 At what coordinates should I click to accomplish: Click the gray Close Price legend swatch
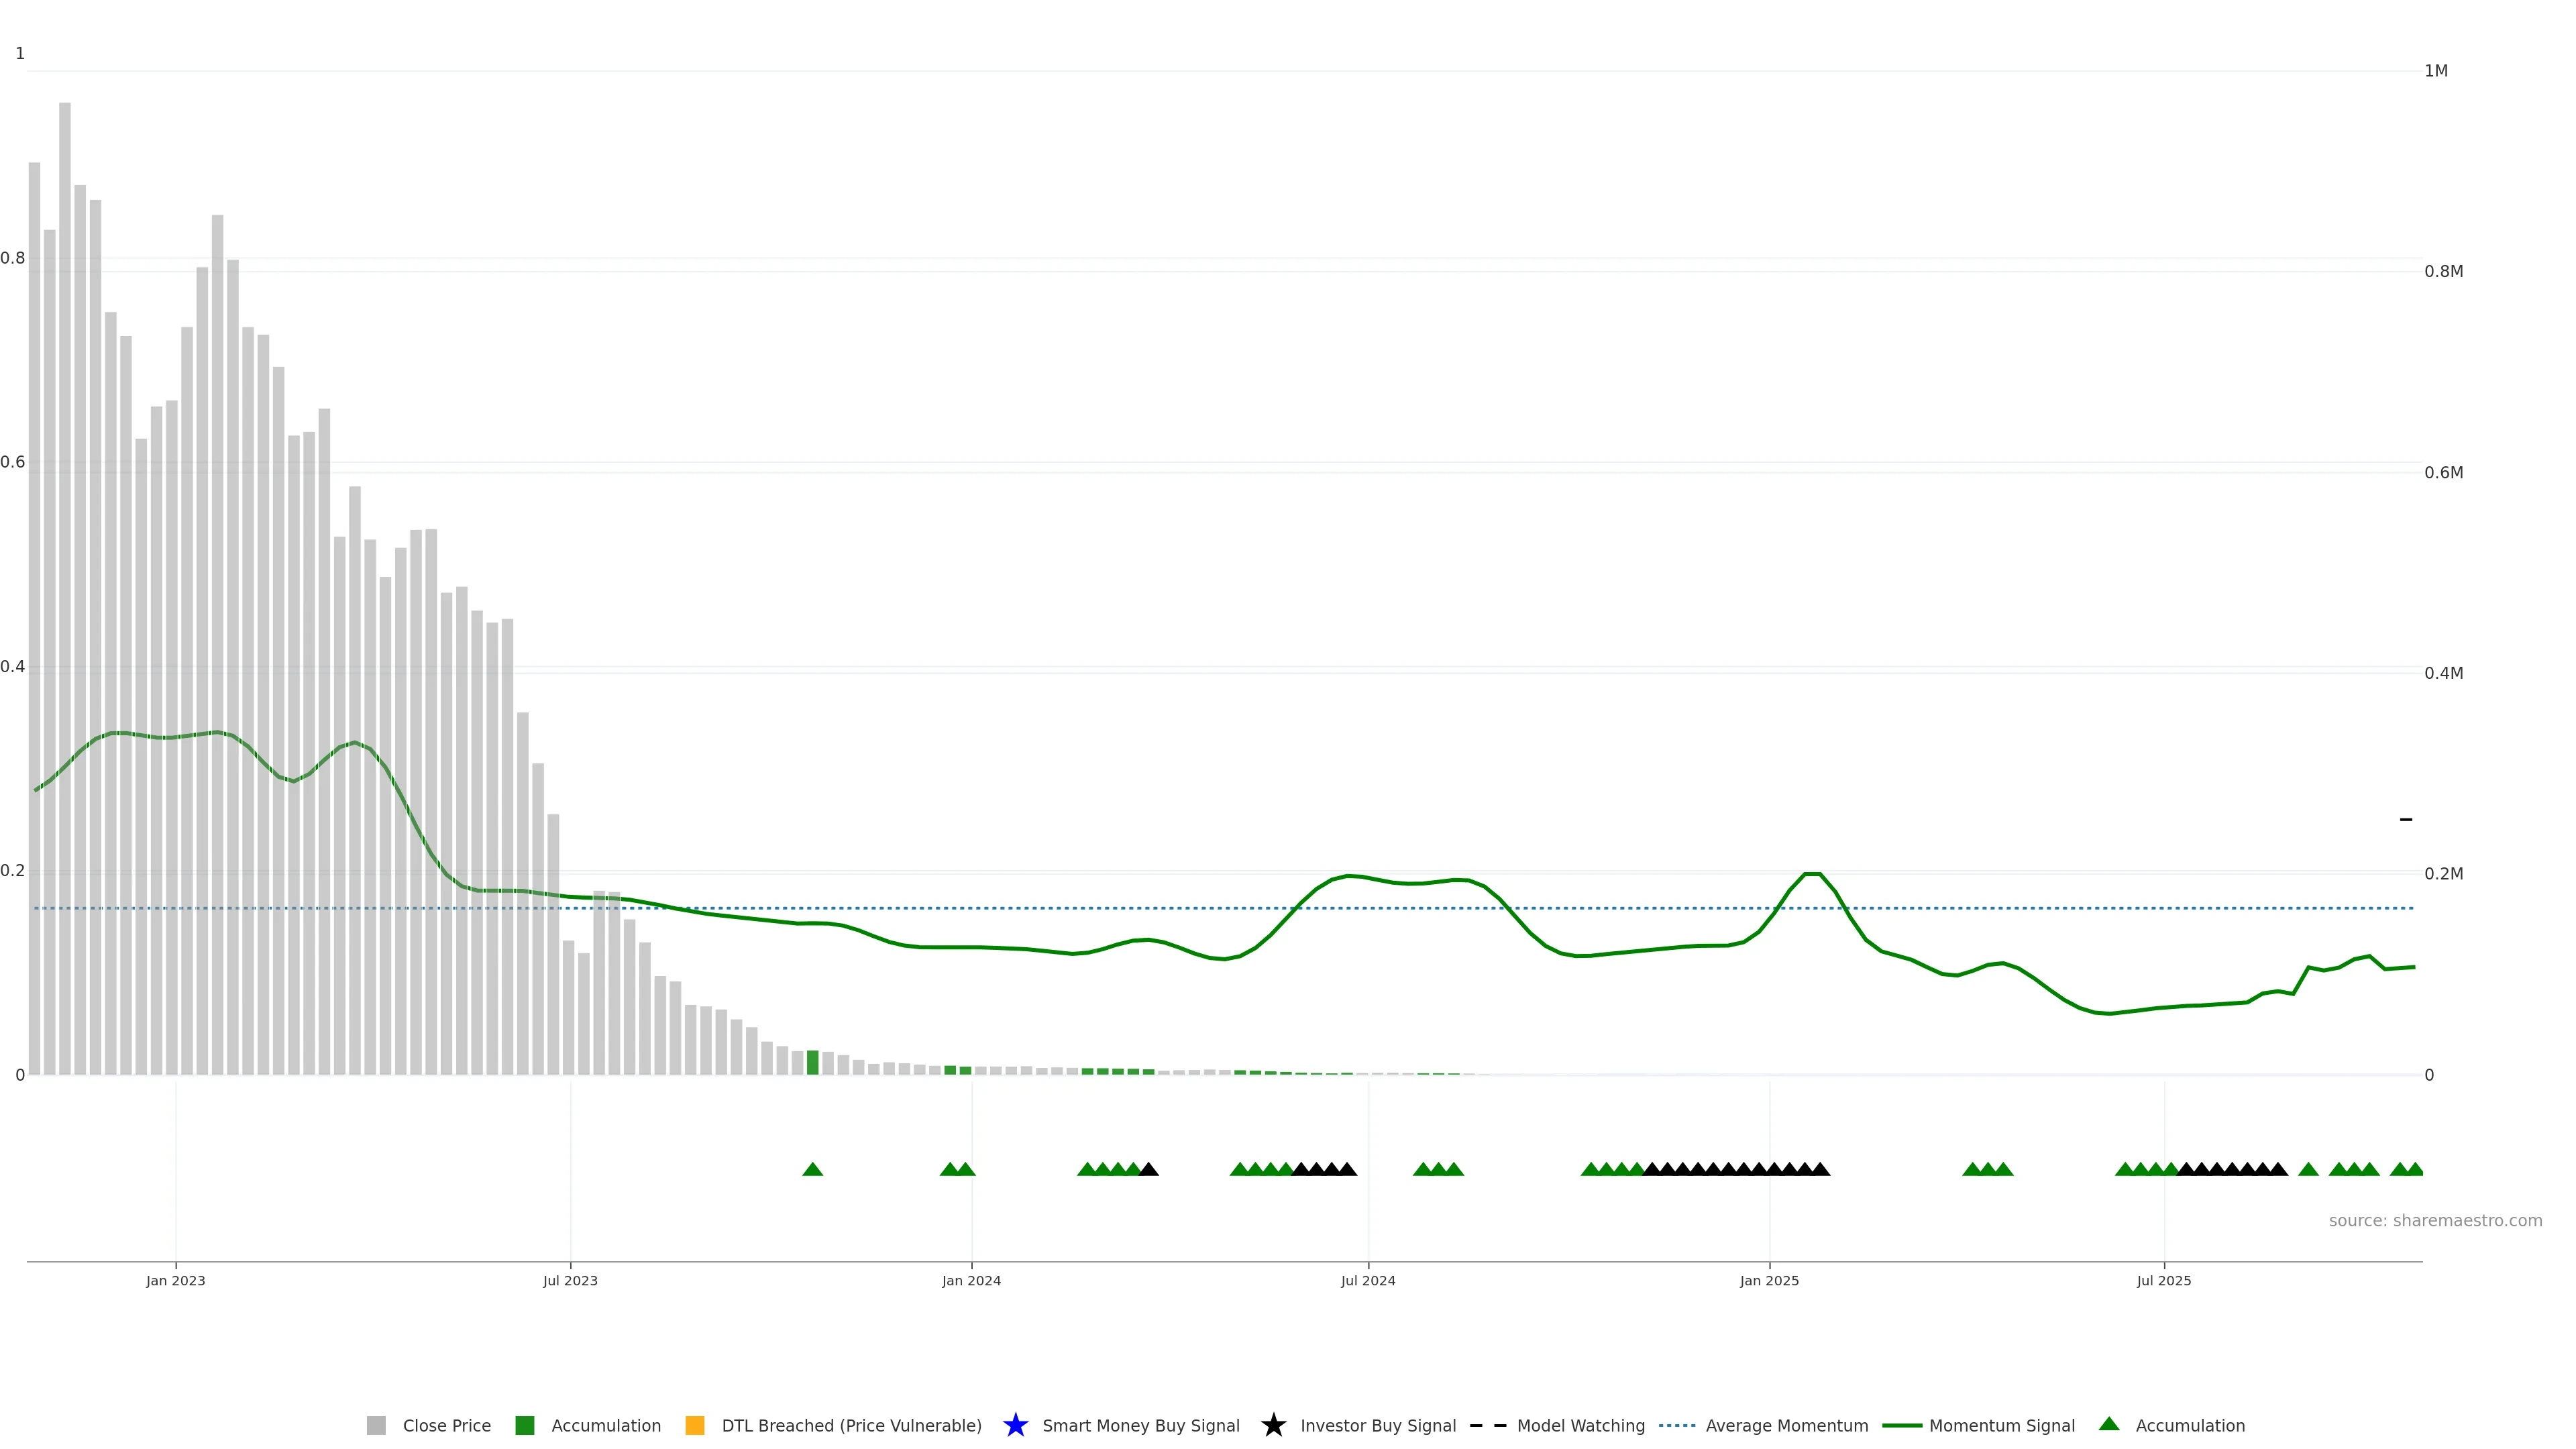pyautogui.click(x=376, y=1425)
